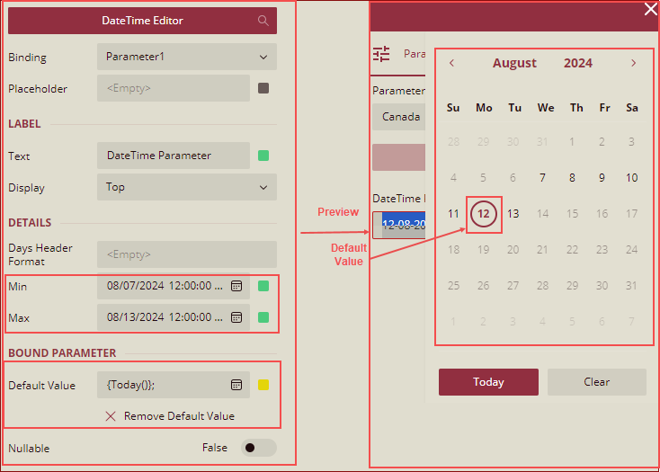
Task: Select day 8 in second calendar row
Action: point(572,178)
